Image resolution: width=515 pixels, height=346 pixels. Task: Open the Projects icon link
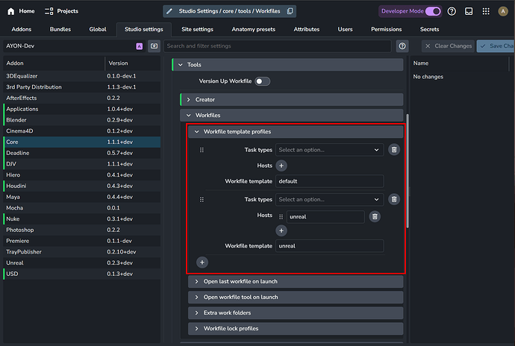(x=49, y=11)
